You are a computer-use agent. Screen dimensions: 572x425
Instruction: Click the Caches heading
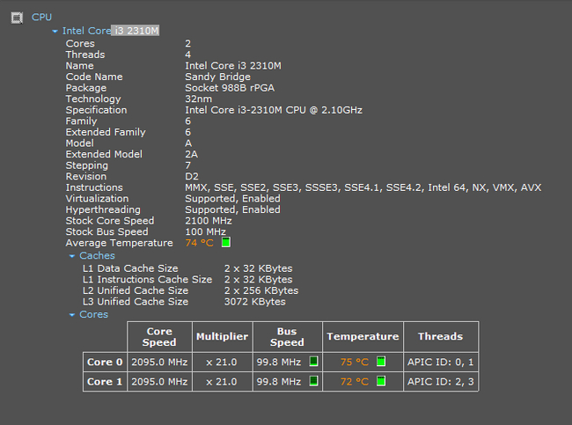coord(97,255)
